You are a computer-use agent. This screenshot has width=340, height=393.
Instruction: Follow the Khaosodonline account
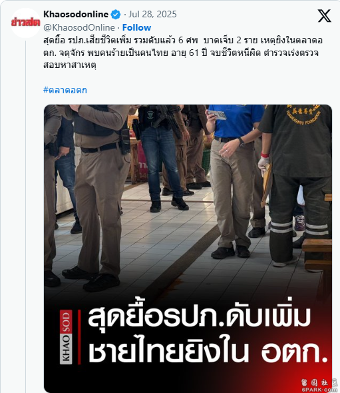pyautogui.click(x=136, y=27)
